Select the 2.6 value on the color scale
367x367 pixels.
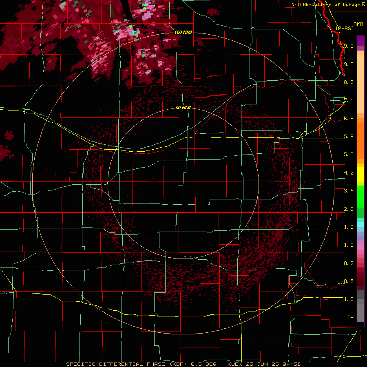click(349, 209)
